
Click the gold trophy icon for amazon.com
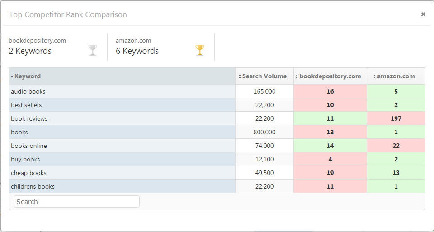point(200,50)
